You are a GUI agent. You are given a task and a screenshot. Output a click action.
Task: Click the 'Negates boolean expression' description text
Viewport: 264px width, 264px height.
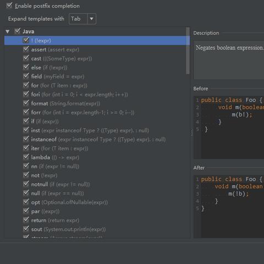pyautogui.click(x=230, y=48)
